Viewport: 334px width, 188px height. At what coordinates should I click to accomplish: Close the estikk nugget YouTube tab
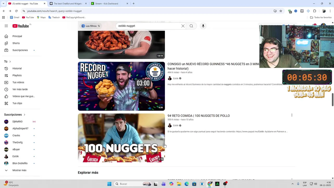tap(44, 4)
